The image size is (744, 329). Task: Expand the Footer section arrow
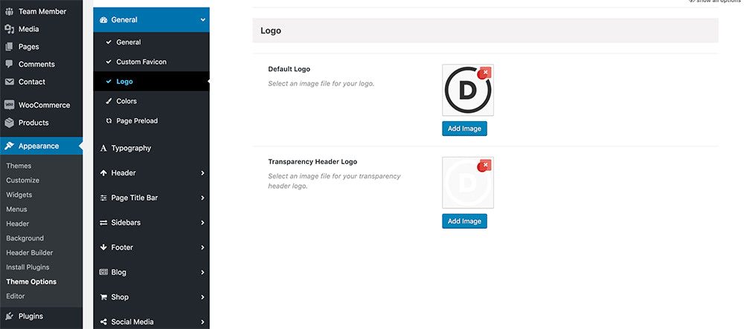click(202, 247)
